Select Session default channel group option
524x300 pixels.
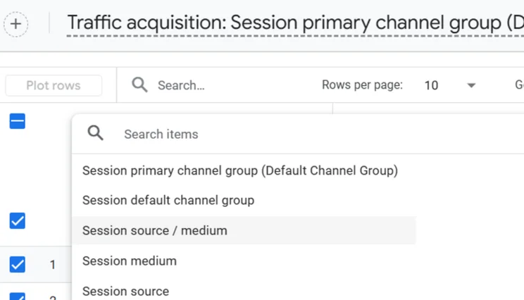pyautogui.click(x=168, y=201)
